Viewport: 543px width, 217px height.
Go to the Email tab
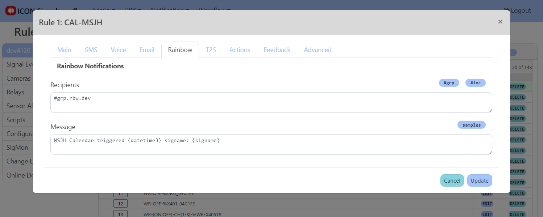pyautogui.click(x=147, y=50)
